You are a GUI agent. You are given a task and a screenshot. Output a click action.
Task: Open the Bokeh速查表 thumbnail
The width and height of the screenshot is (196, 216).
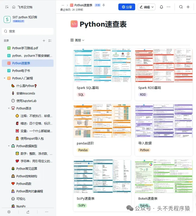(164, 176)
